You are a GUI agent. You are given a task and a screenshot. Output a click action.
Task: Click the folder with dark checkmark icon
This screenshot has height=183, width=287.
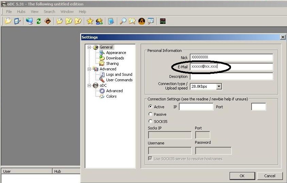tap(78, 21)
